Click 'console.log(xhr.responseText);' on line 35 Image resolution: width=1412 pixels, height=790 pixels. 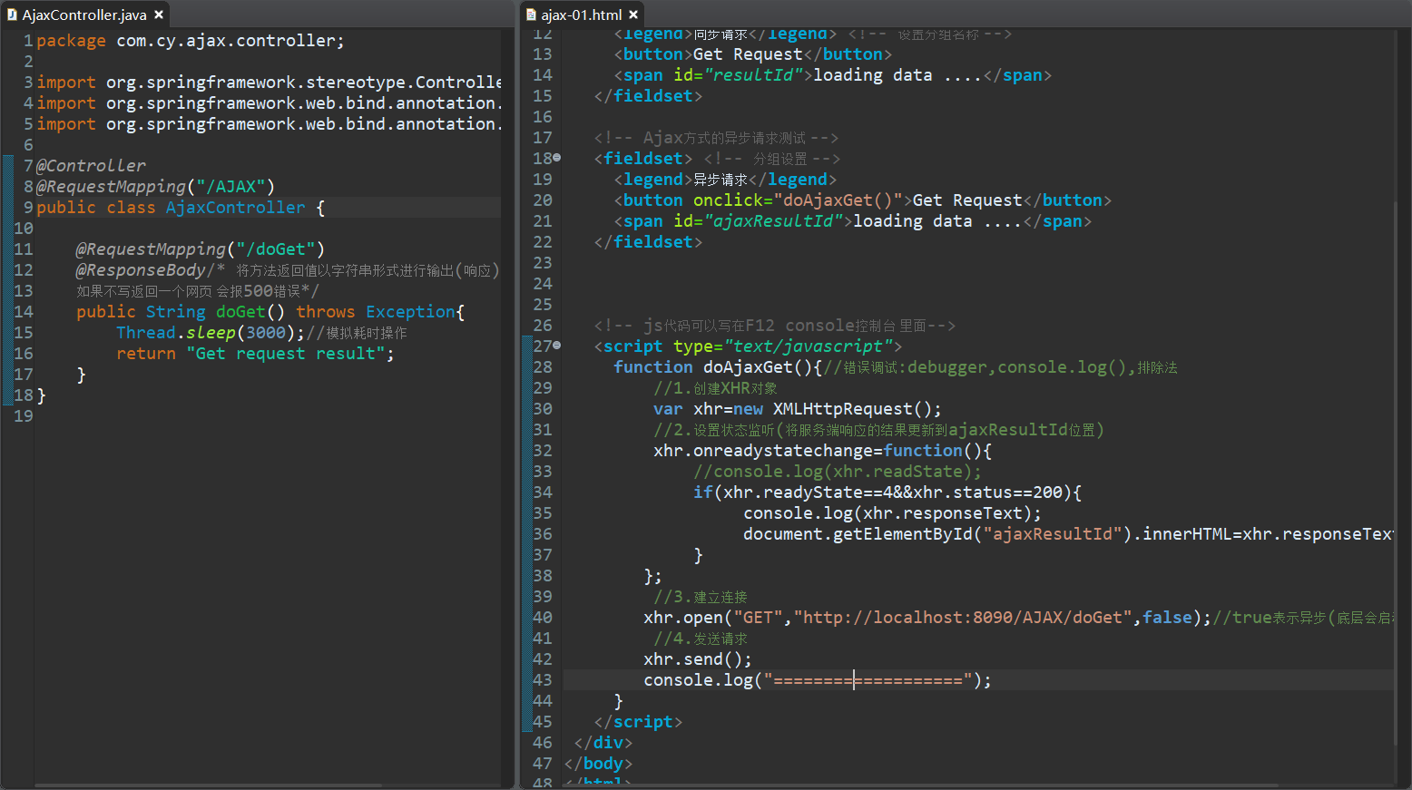(x=893, y=513)
